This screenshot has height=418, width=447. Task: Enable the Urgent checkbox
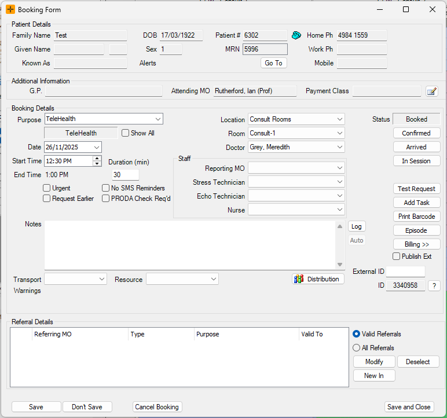(x=47, y=188)
